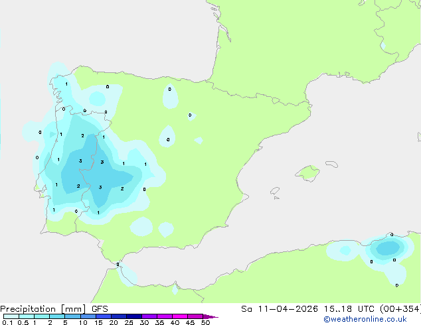421x325 pixels.
Task: Click the Menorca island outline
Action: [x=331, y=164]
